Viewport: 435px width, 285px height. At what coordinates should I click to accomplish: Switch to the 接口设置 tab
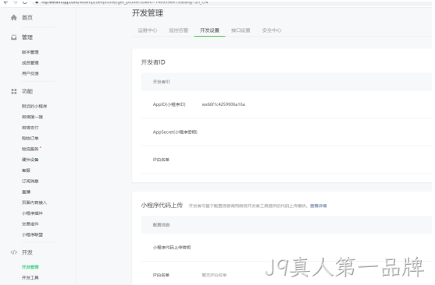point(241,30)
